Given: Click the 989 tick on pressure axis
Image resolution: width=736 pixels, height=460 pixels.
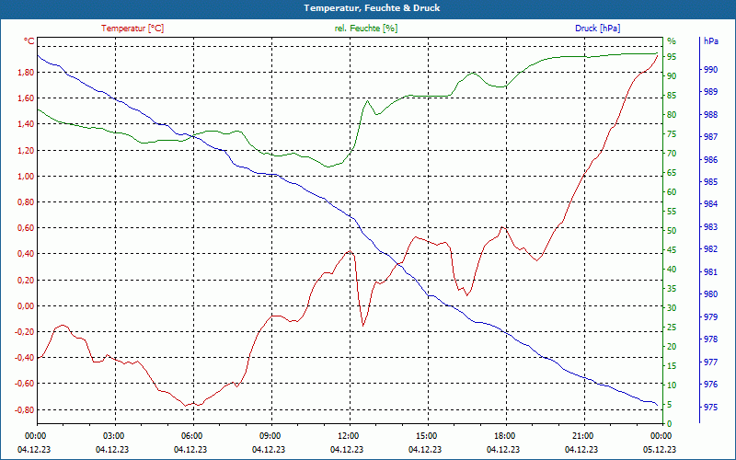Looking at the screenshot, I should (x=711, y=91).
